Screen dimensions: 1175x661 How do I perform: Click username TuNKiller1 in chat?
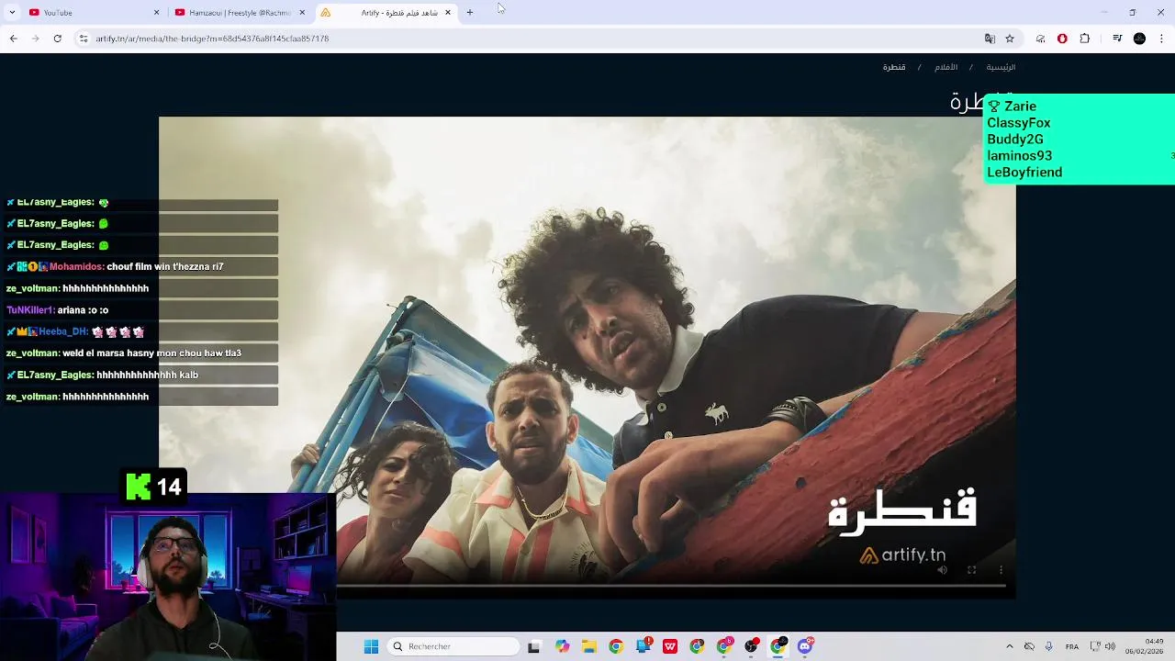pos(30,310)
